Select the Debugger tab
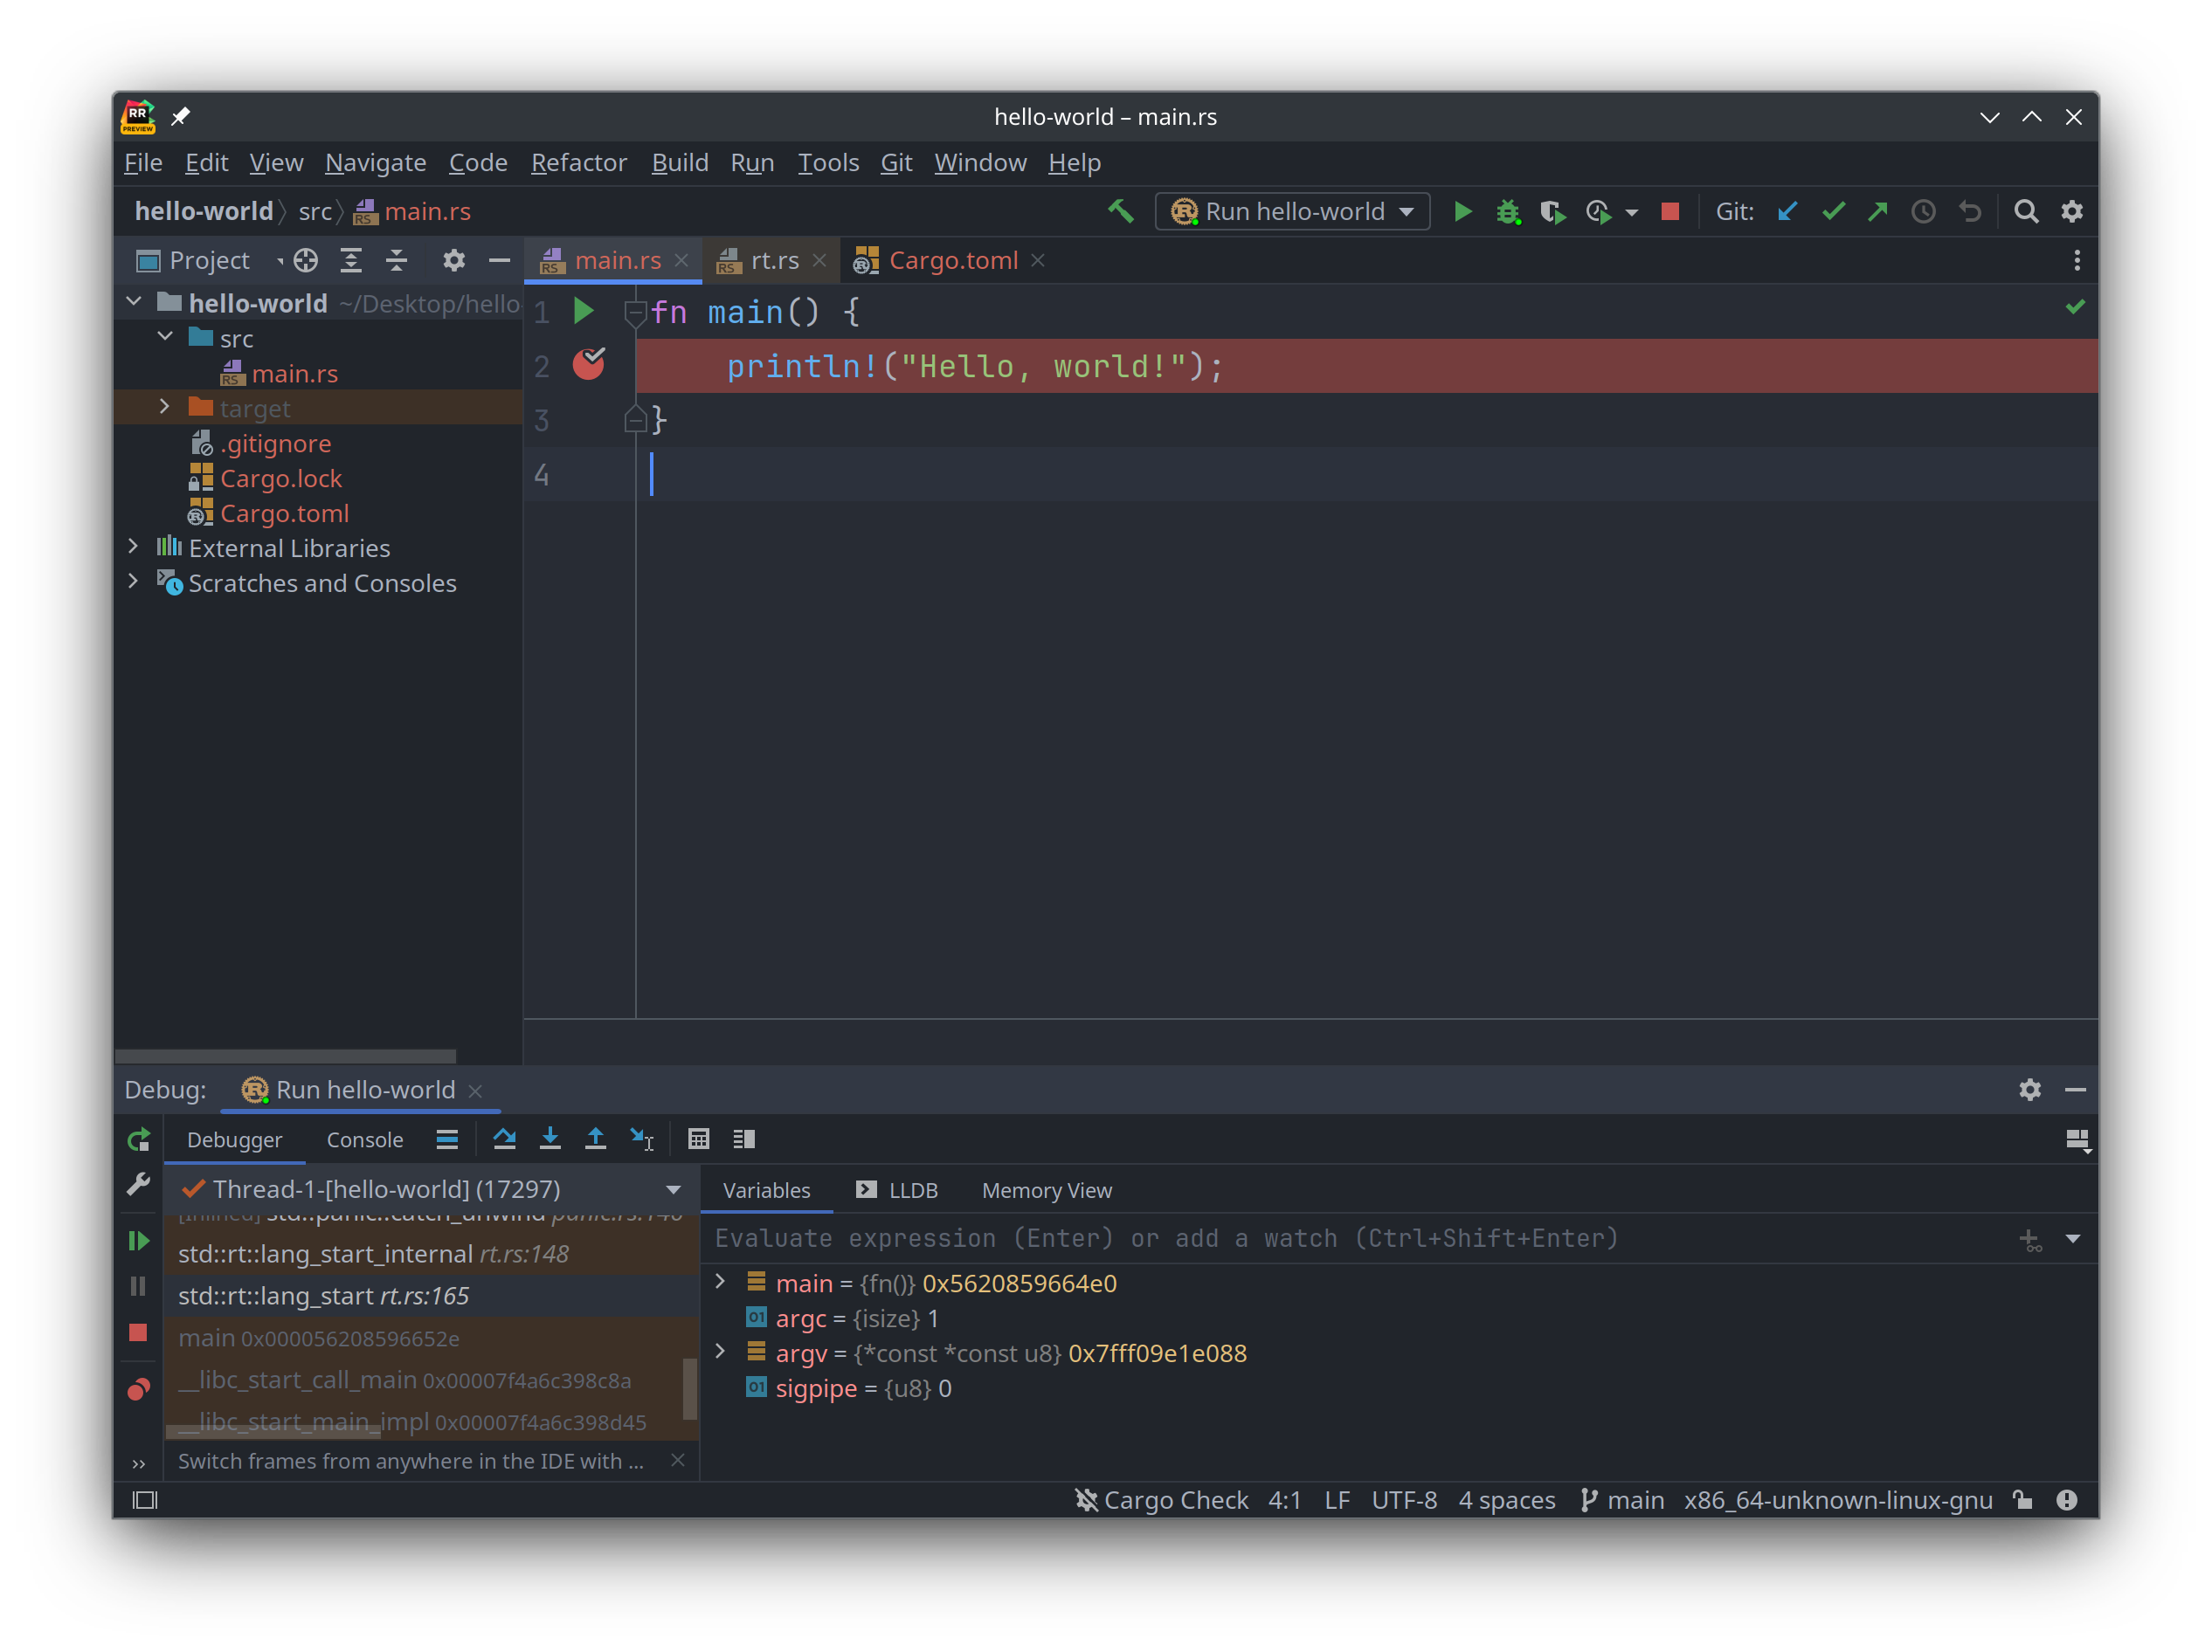 (x=234, y=1139)
